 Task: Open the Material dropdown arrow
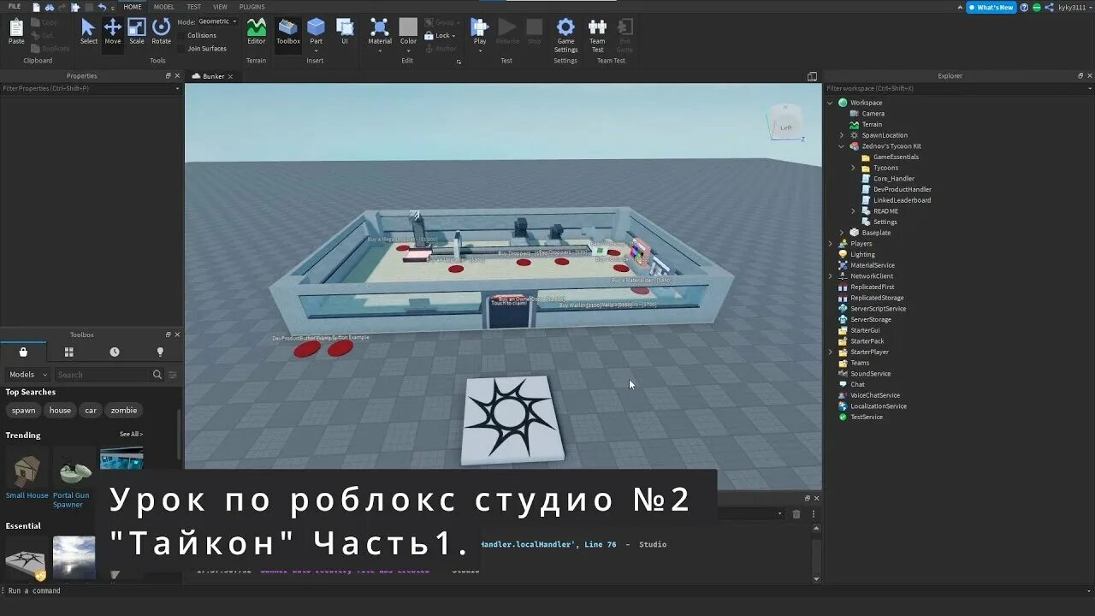pyautogui.click(x=380, y=50)
